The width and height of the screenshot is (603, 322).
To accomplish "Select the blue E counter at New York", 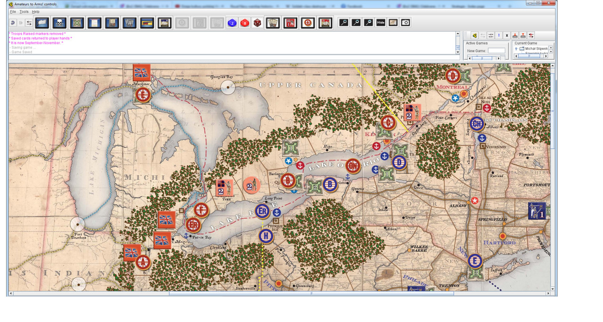I will 474,261.
